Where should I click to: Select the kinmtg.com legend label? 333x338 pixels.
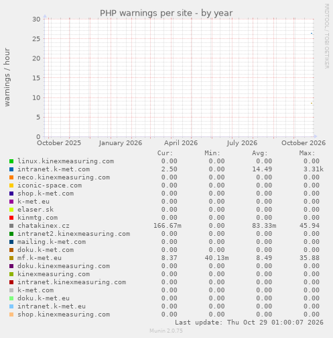click(x=38, y=218)
